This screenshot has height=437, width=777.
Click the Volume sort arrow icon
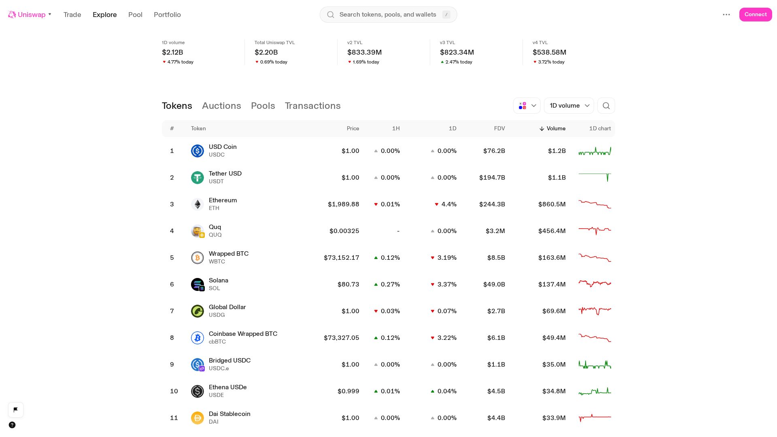(542, 129)
